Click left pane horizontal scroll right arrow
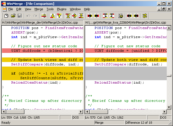Image resolution: width=173 pixels, height=126 pixels. click(81, 112)
